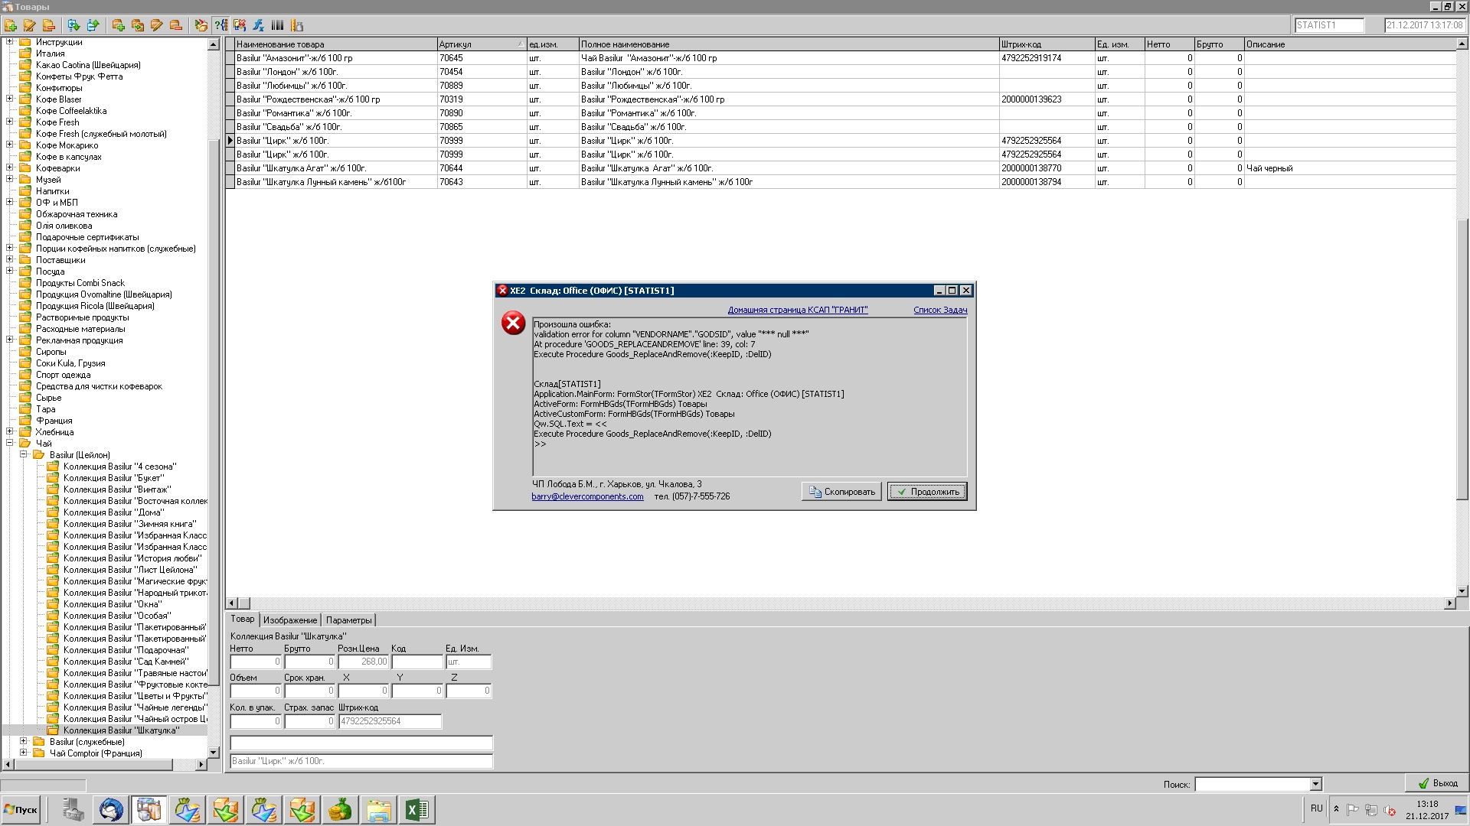This screenshot has width=1470, height=826.
Task: Switch to the Параметры tab
Action: 348,620
